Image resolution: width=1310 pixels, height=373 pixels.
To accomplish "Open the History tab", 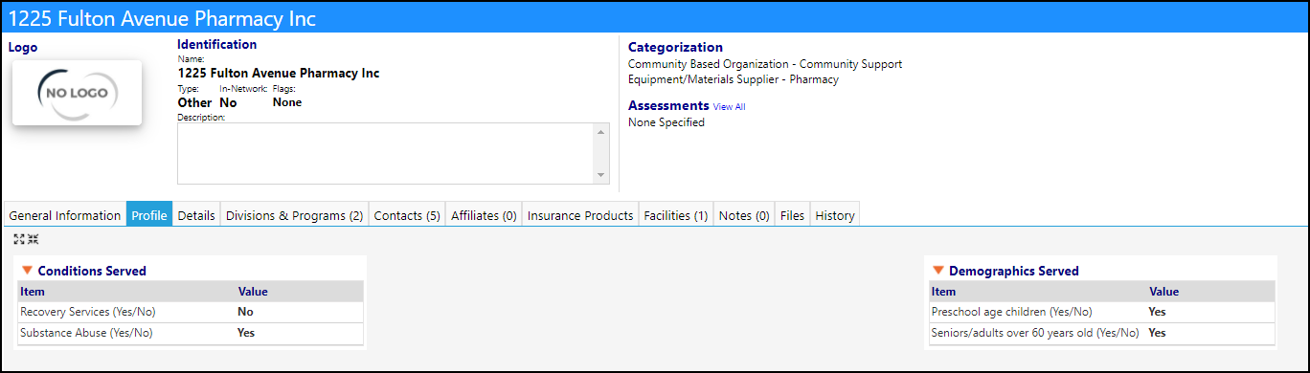I will pyautogui.click(x=835, y=215).
